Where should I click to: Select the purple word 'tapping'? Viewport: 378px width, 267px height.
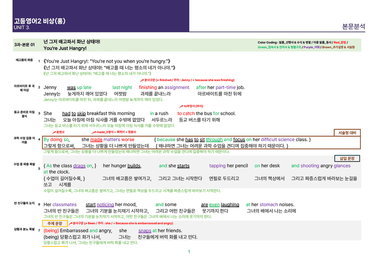click(x=217, y=166)
